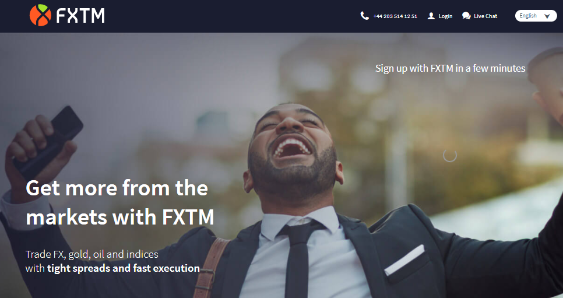Viewport: 563px width, 298px height.
Task: Start a Live Chat session
Action: (x=485, y=16)
